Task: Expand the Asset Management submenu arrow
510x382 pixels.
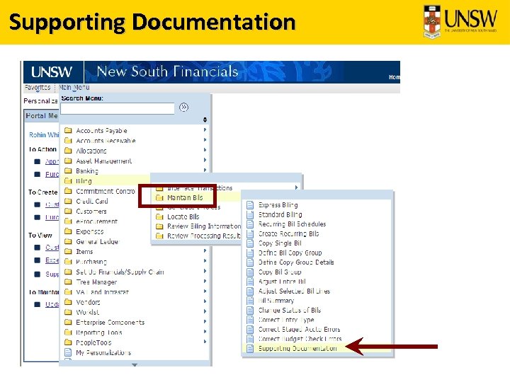Action: pos(205,160)
